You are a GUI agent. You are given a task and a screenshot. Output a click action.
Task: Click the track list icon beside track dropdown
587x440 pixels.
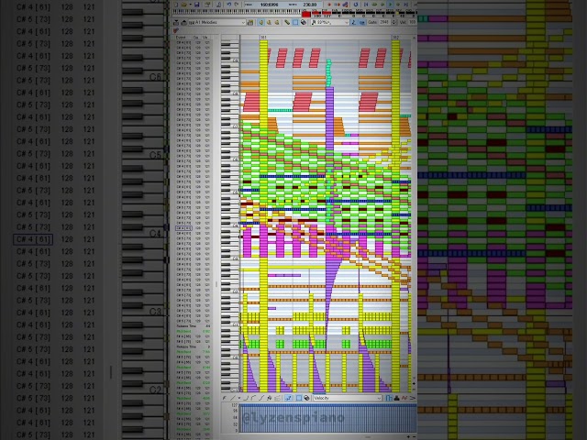(250, 22)
